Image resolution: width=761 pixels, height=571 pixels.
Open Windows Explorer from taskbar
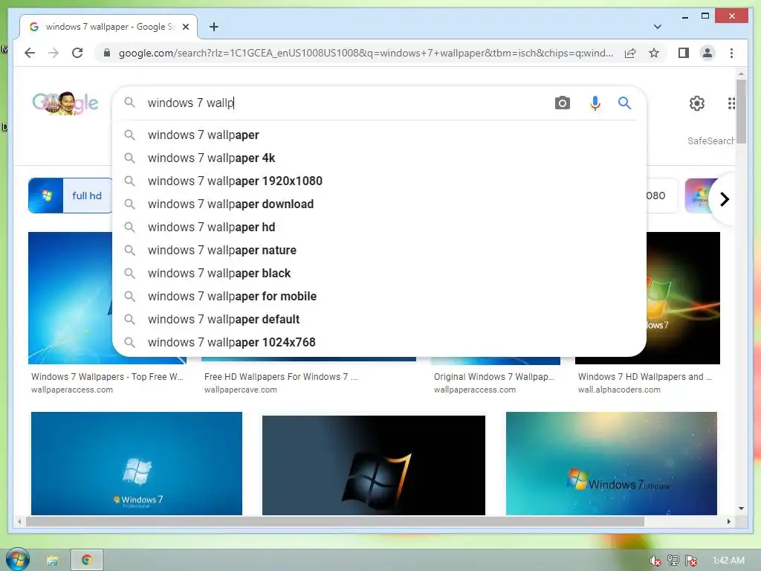(53, 561)
